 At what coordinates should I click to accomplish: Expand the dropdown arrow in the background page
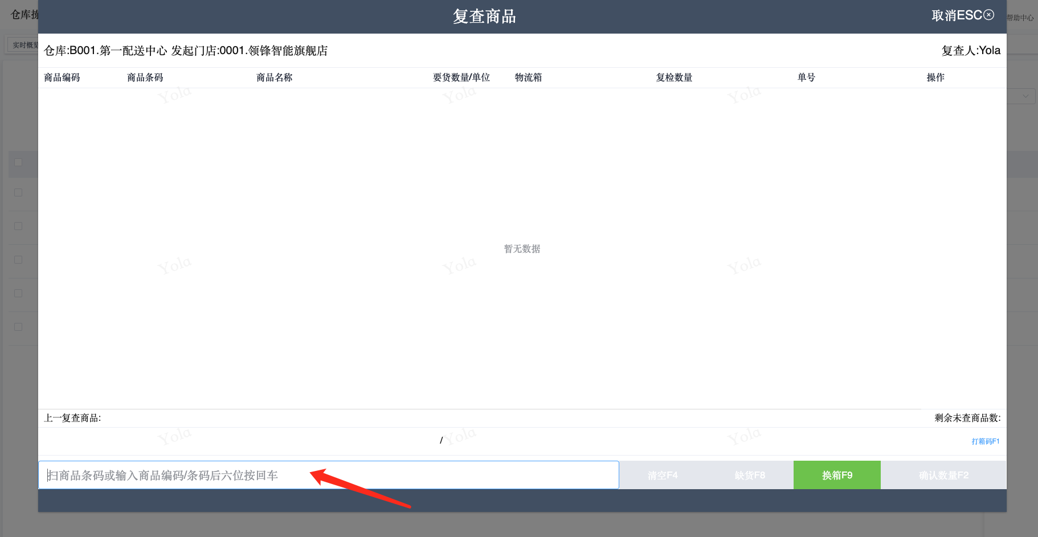point(1025,96)
